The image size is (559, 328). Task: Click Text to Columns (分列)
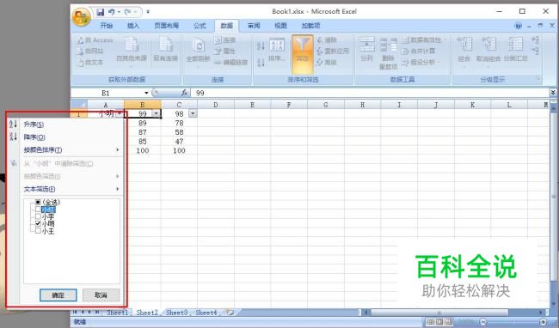point(366,49)
